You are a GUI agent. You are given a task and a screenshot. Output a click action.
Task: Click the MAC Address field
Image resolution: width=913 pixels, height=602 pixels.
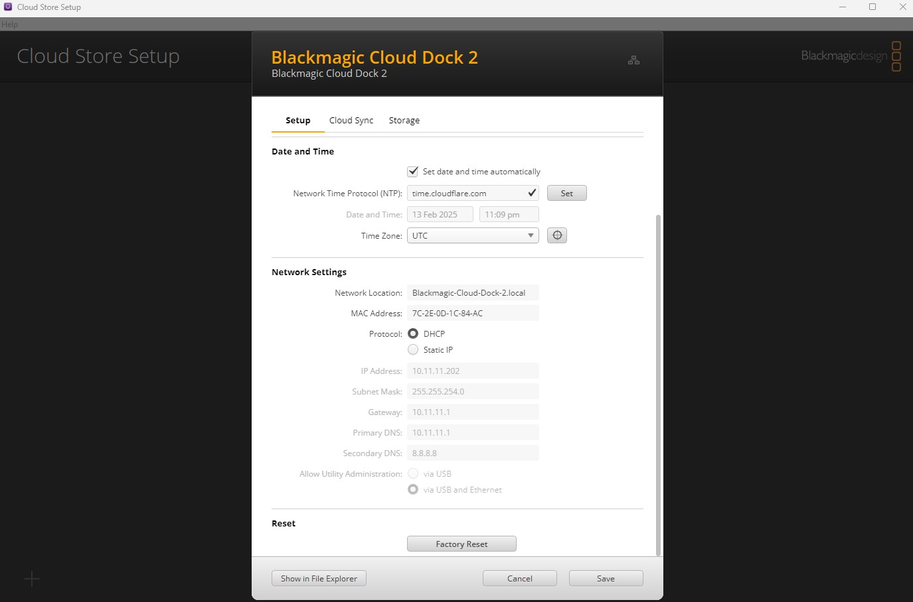[473, 313]
